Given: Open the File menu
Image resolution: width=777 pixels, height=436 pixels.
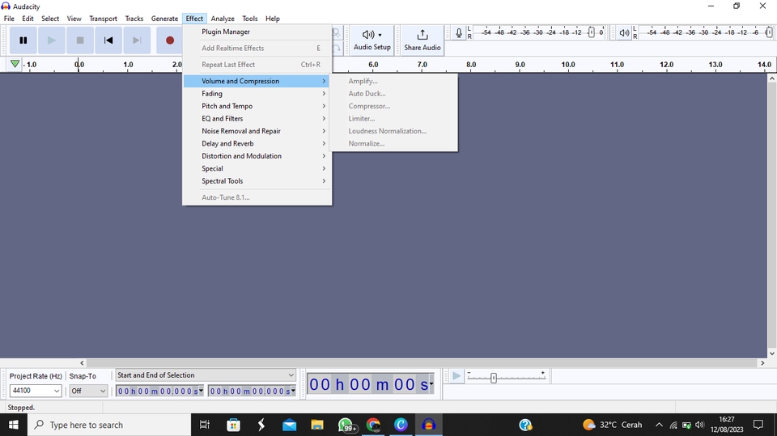Looking at the screenshot, I should 9,19.
